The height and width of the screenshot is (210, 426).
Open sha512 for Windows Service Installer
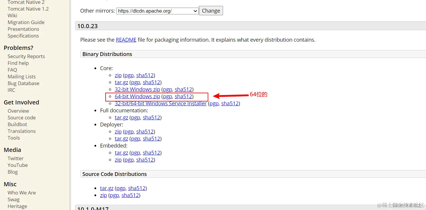tap(230, 103)
